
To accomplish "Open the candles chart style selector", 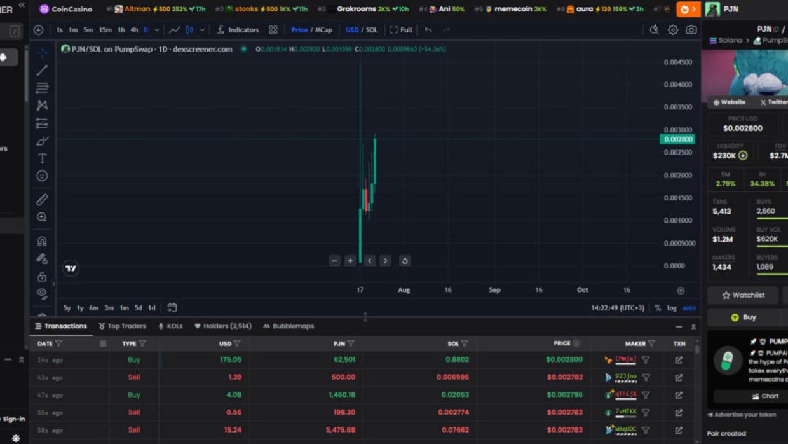I will 189,30.
